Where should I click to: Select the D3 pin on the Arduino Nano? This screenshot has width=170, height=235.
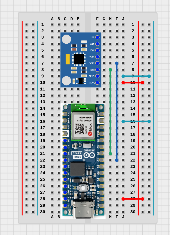click(x=65, y=147)
